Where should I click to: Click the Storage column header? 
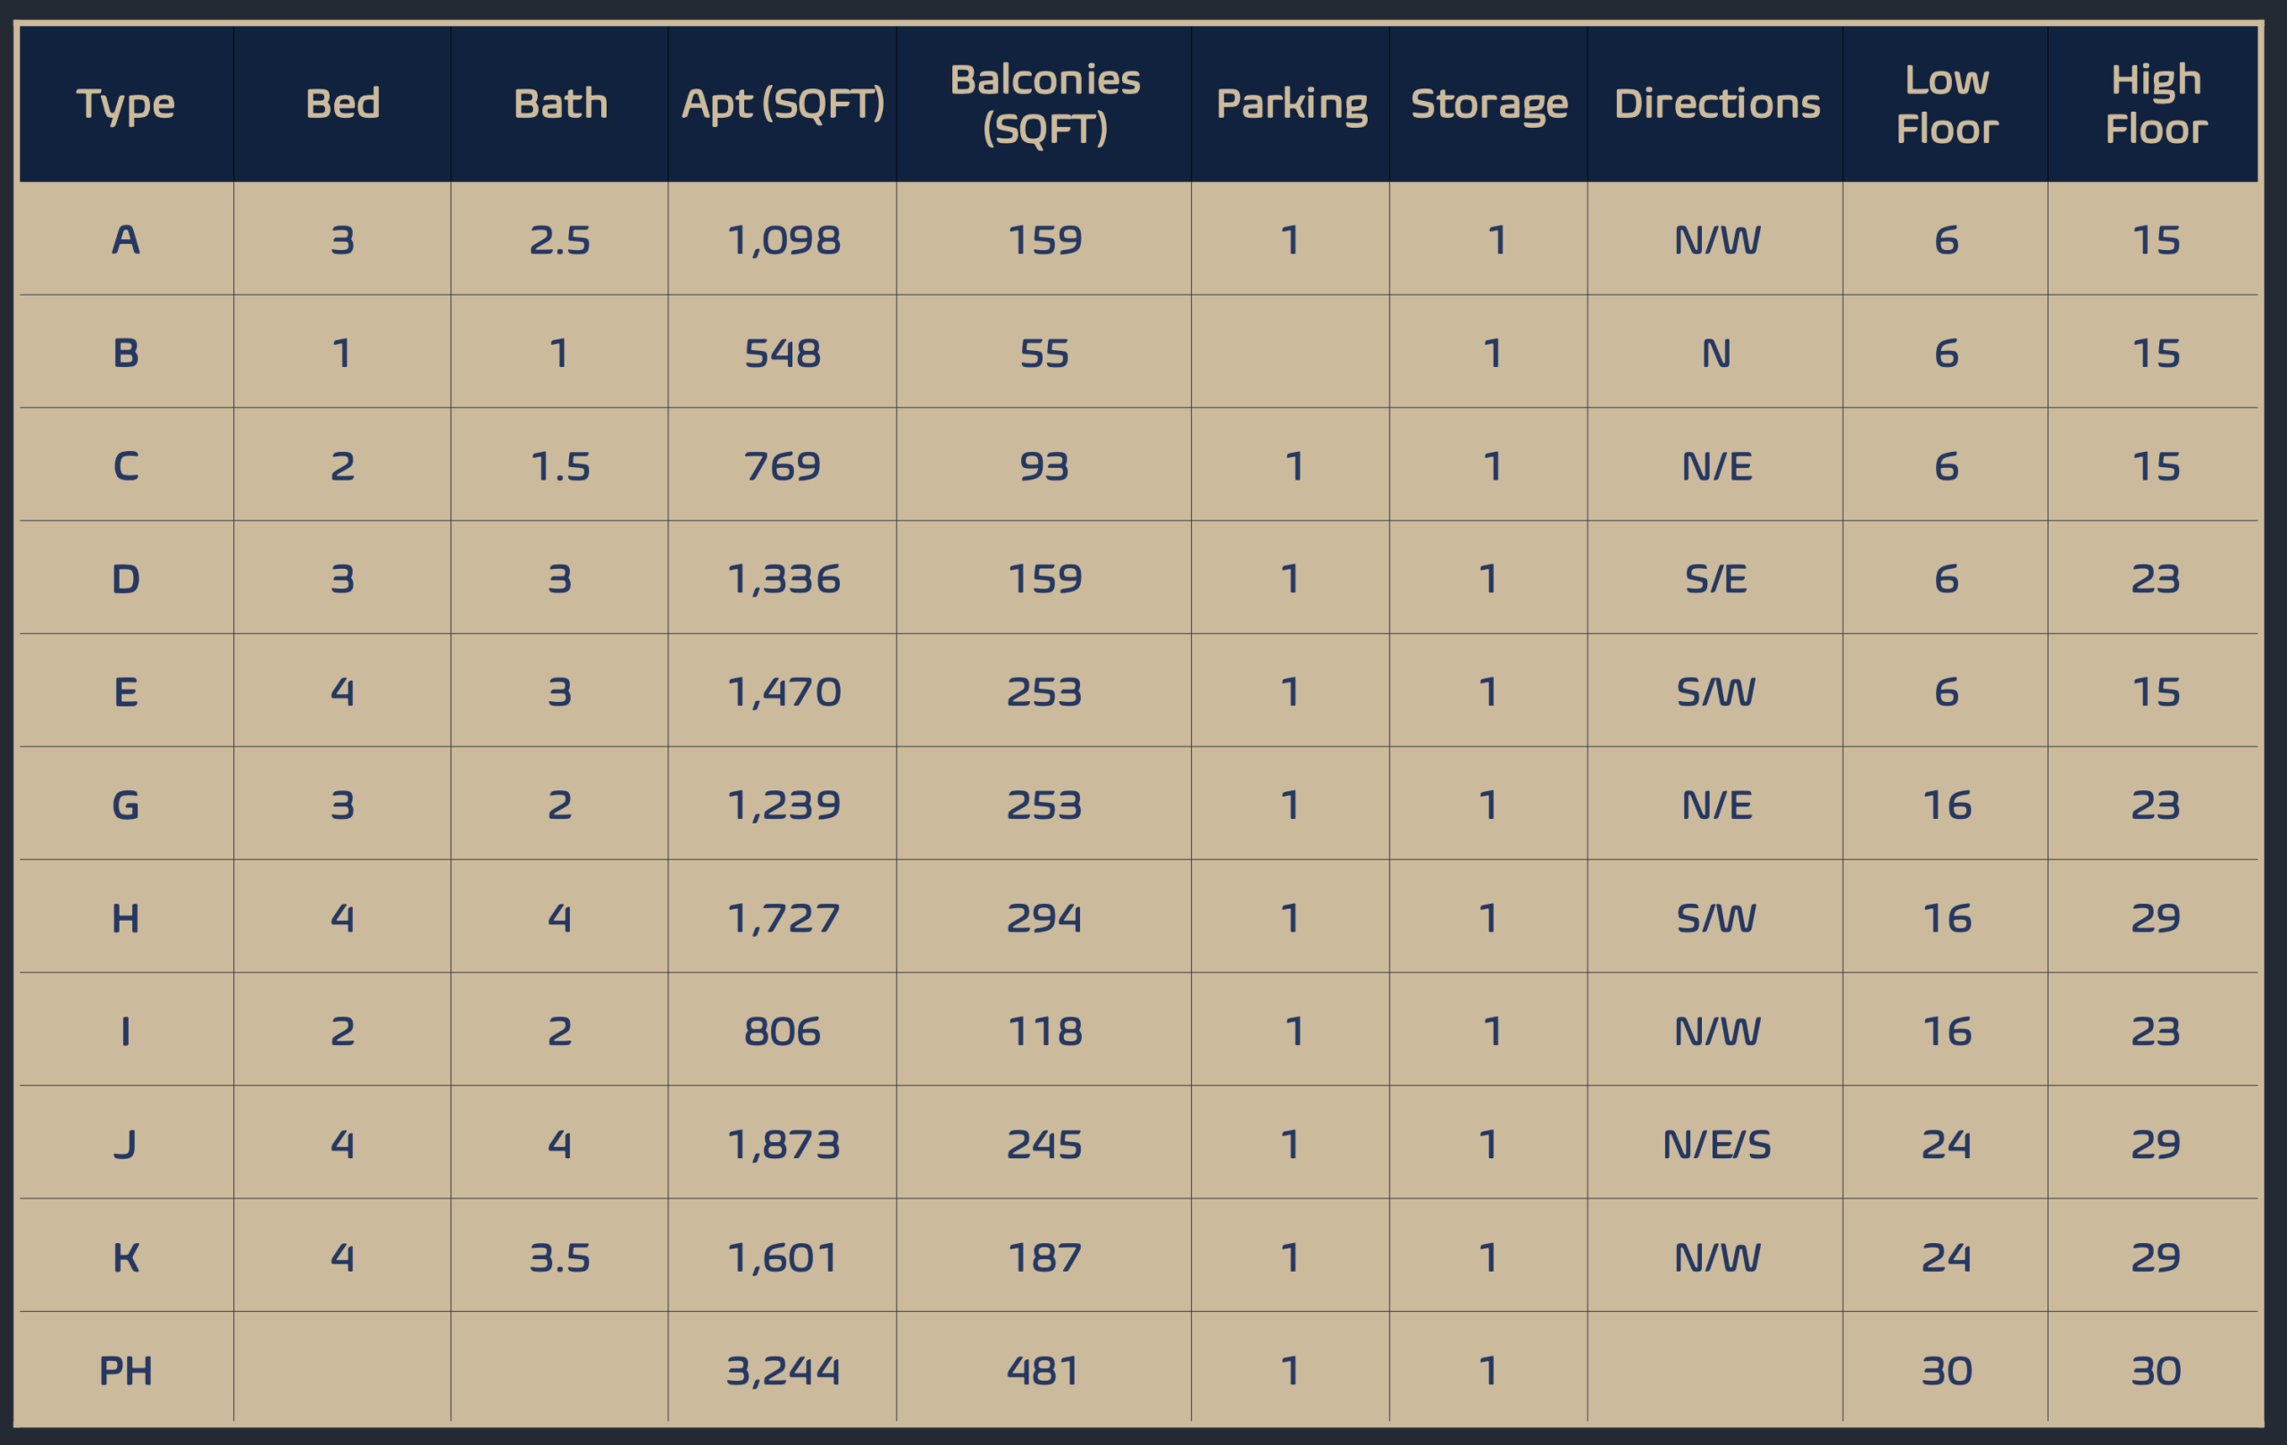[1488, 104]
